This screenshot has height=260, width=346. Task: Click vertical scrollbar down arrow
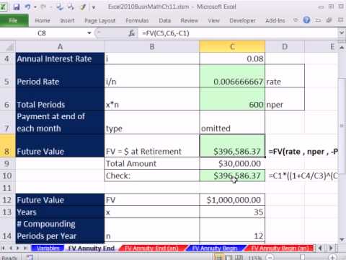(342, 239)
